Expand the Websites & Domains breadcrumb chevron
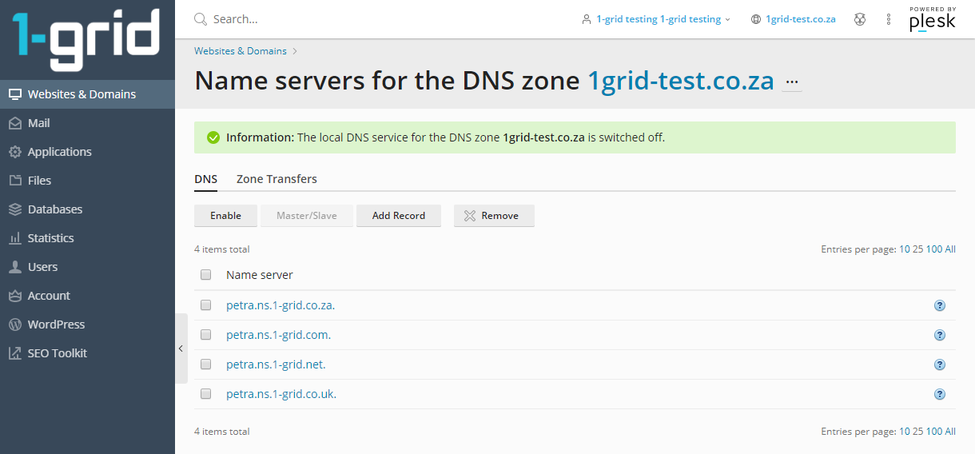 point(295,51)
